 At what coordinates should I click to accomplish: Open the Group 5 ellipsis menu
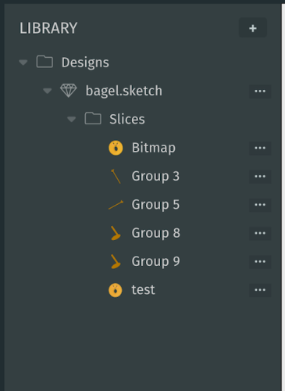click(260, 205)
